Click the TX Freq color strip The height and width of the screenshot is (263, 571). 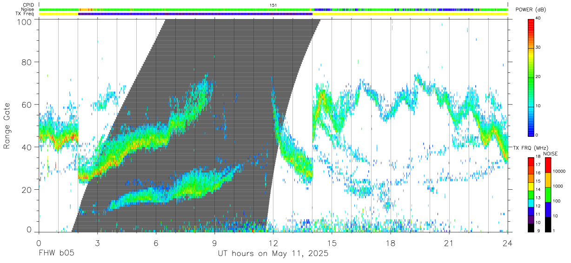coord(273,14)
